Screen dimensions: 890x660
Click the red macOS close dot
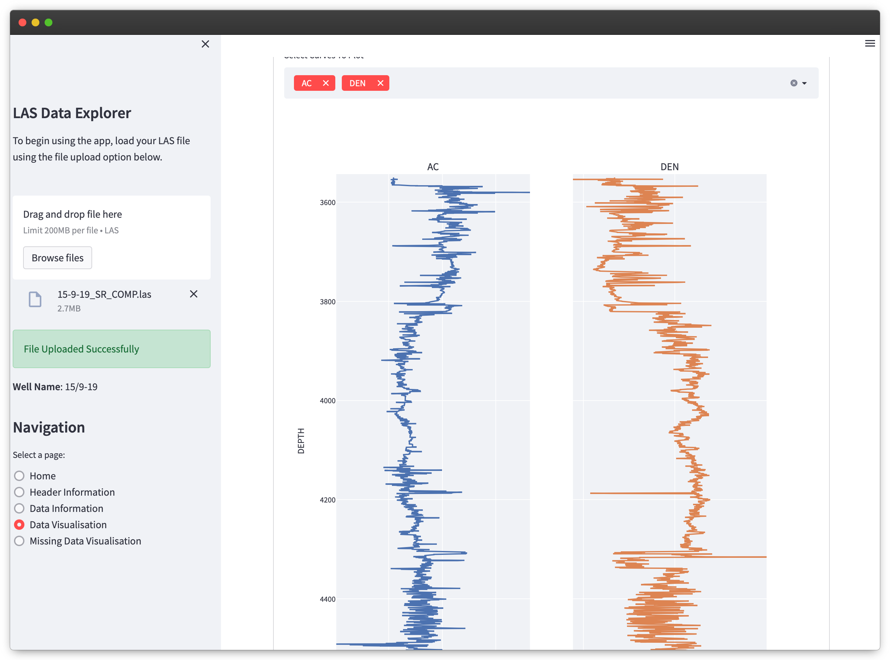tap(22, 22)
